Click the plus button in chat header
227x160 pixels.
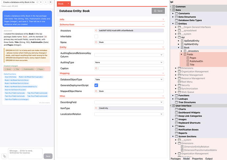tap(41, 2)
